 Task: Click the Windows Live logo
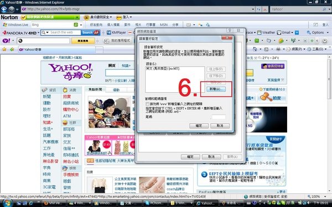coord(15,25)
